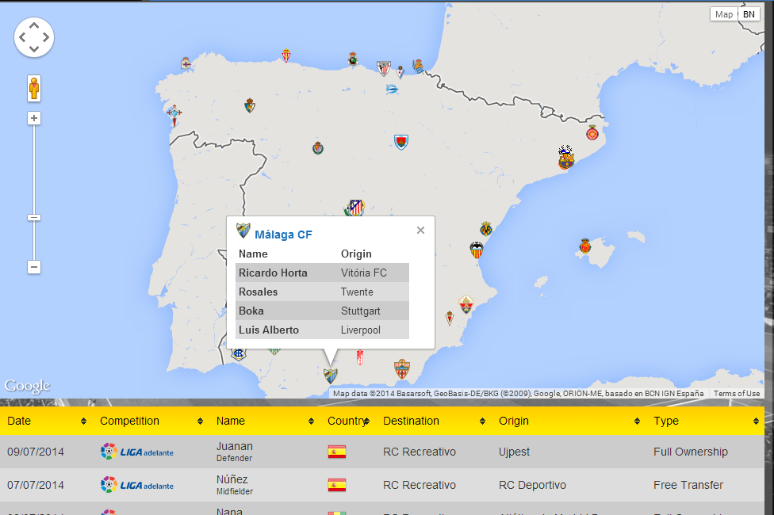This screenshot has height=515, width=774.
Task: Open the Málaga CF title link
Action: (283, 235)
